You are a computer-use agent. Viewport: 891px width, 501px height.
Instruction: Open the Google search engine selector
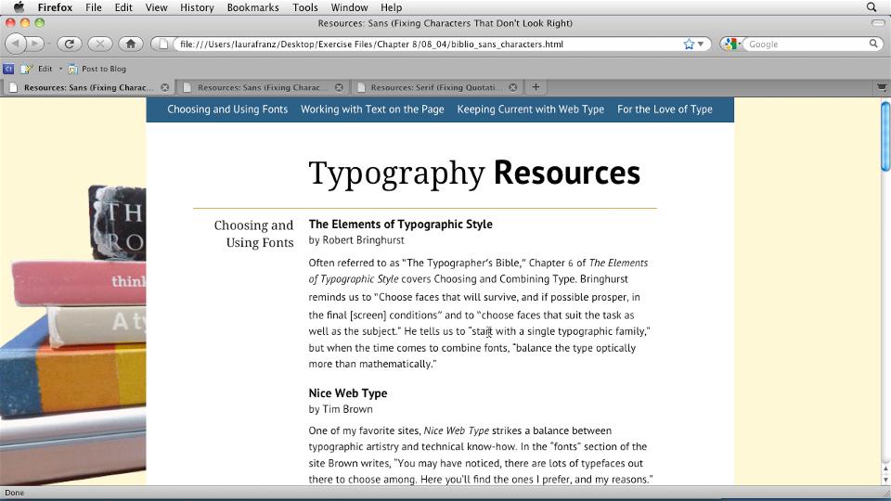click(732, 44)
